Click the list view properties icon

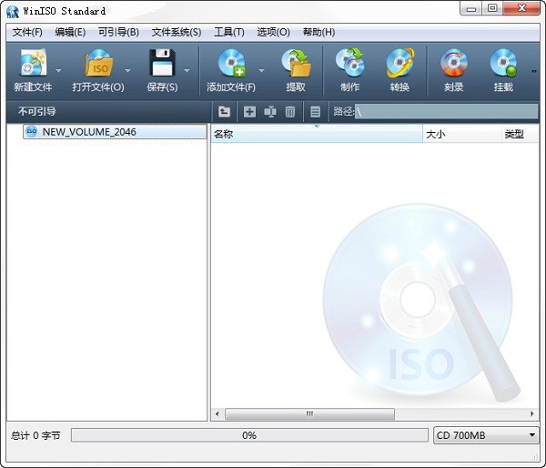point(315,112)
